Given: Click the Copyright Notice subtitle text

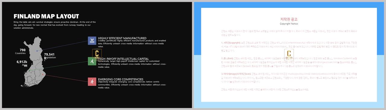Looking at the screenshot, I should click(289, 23).
